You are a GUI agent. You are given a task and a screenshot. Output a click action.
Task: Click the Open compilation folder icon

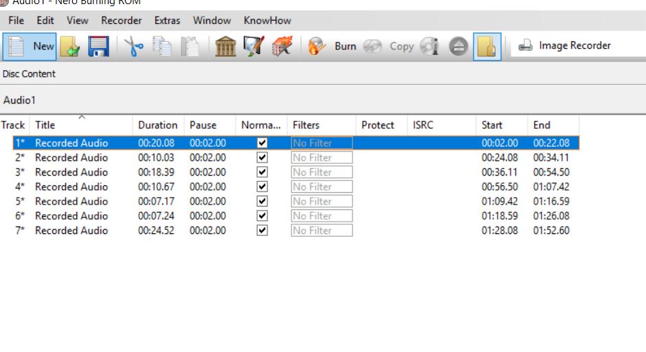tap(69, 47)
